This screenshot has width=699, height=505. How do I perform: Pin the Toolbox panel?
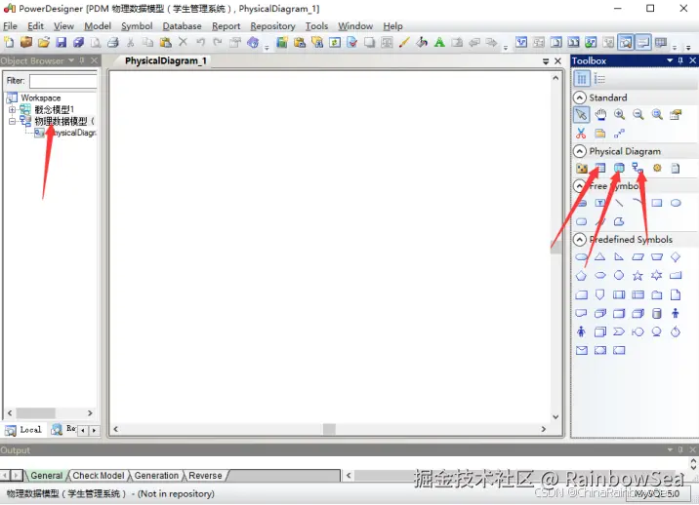click(x=680, y=60)
